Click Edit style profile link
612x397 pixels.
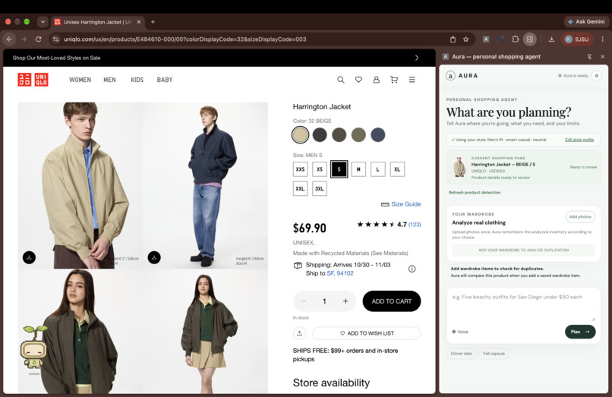[579, 140]
